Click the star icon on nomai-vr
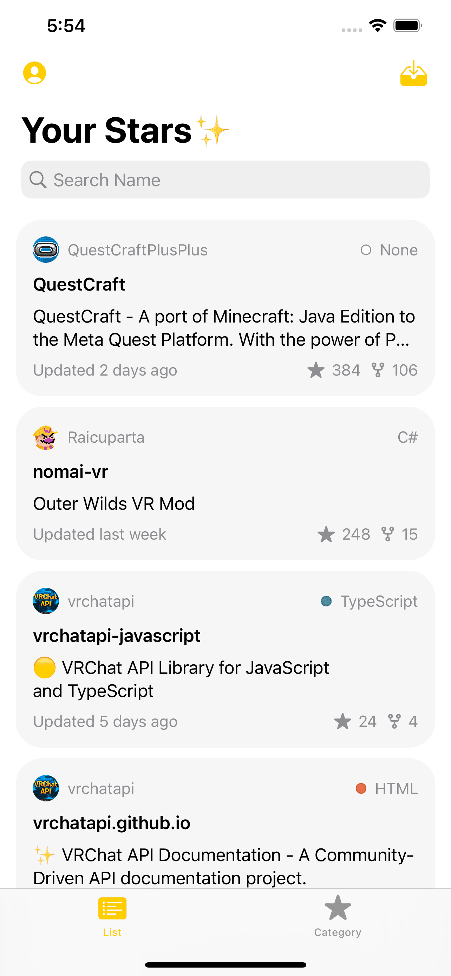The width and height of the screenshot is (451, 976). 326,534
